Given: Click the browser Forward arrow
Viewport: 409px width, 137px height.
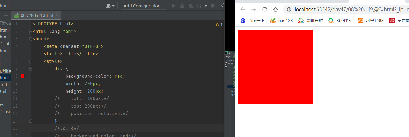Looking at the screenshot, I should (254, 10).
